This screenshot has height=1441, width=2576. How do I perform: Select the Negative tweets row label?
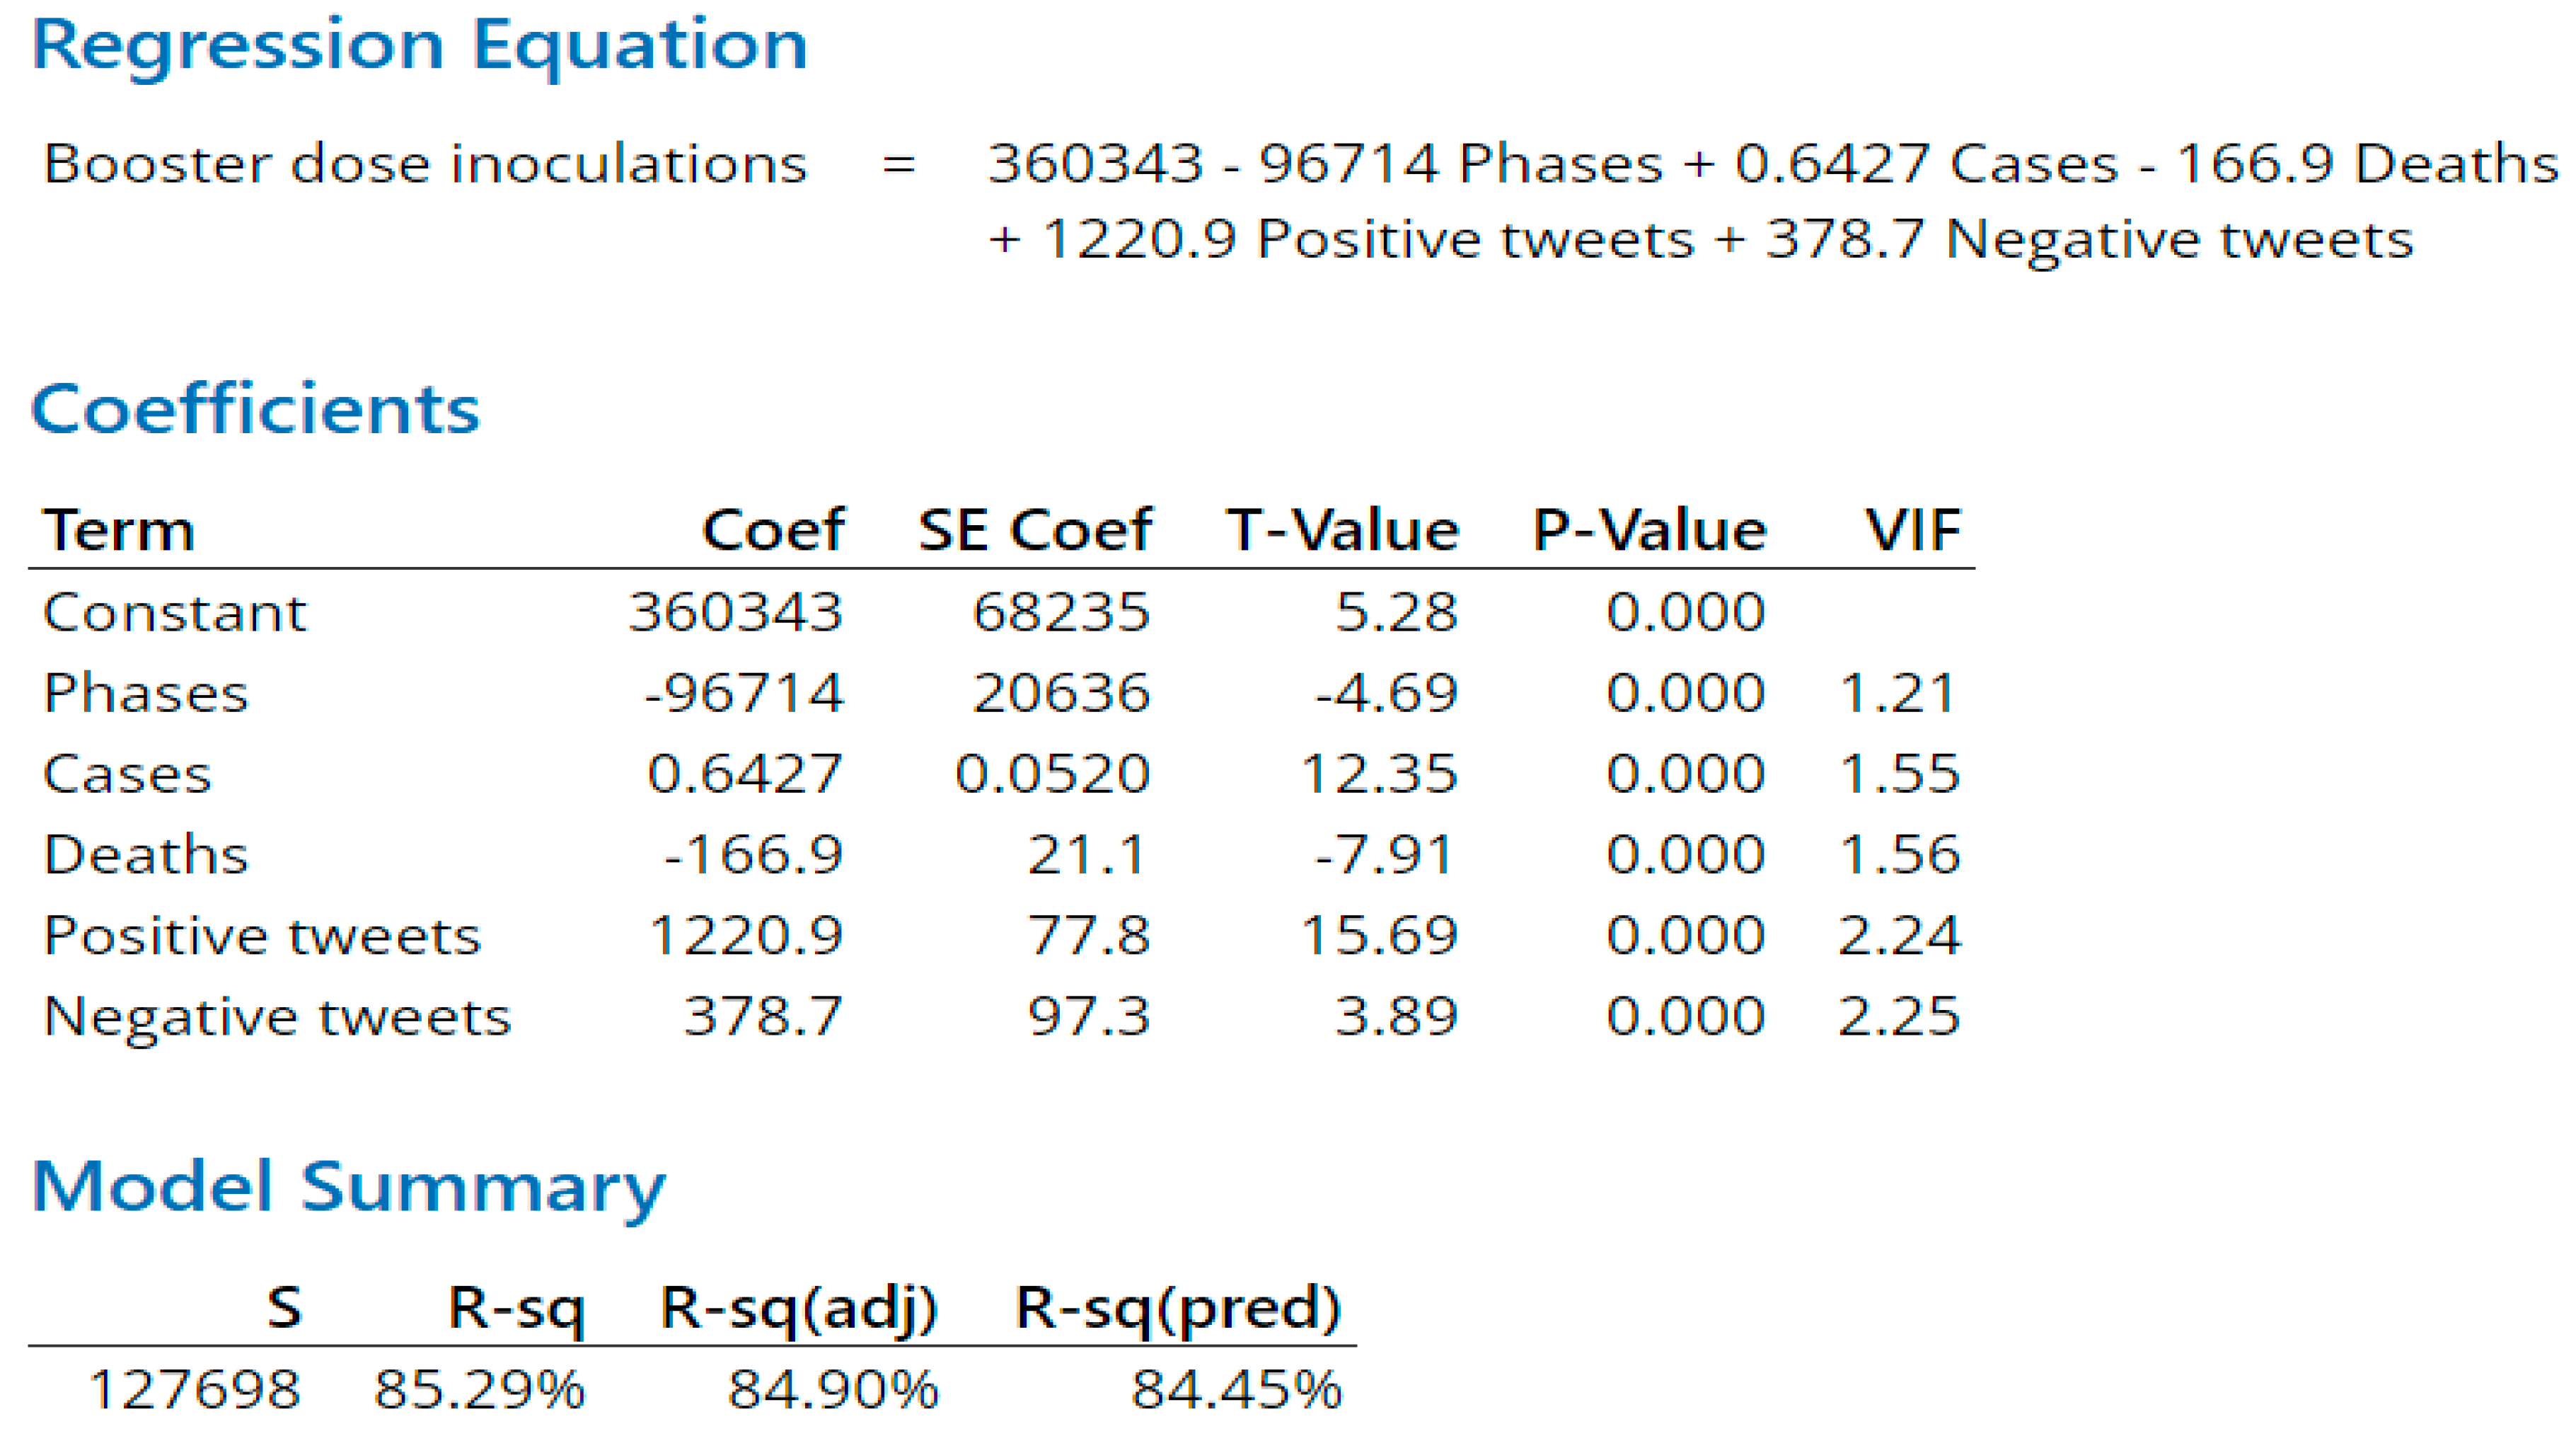coord(277,1017)
